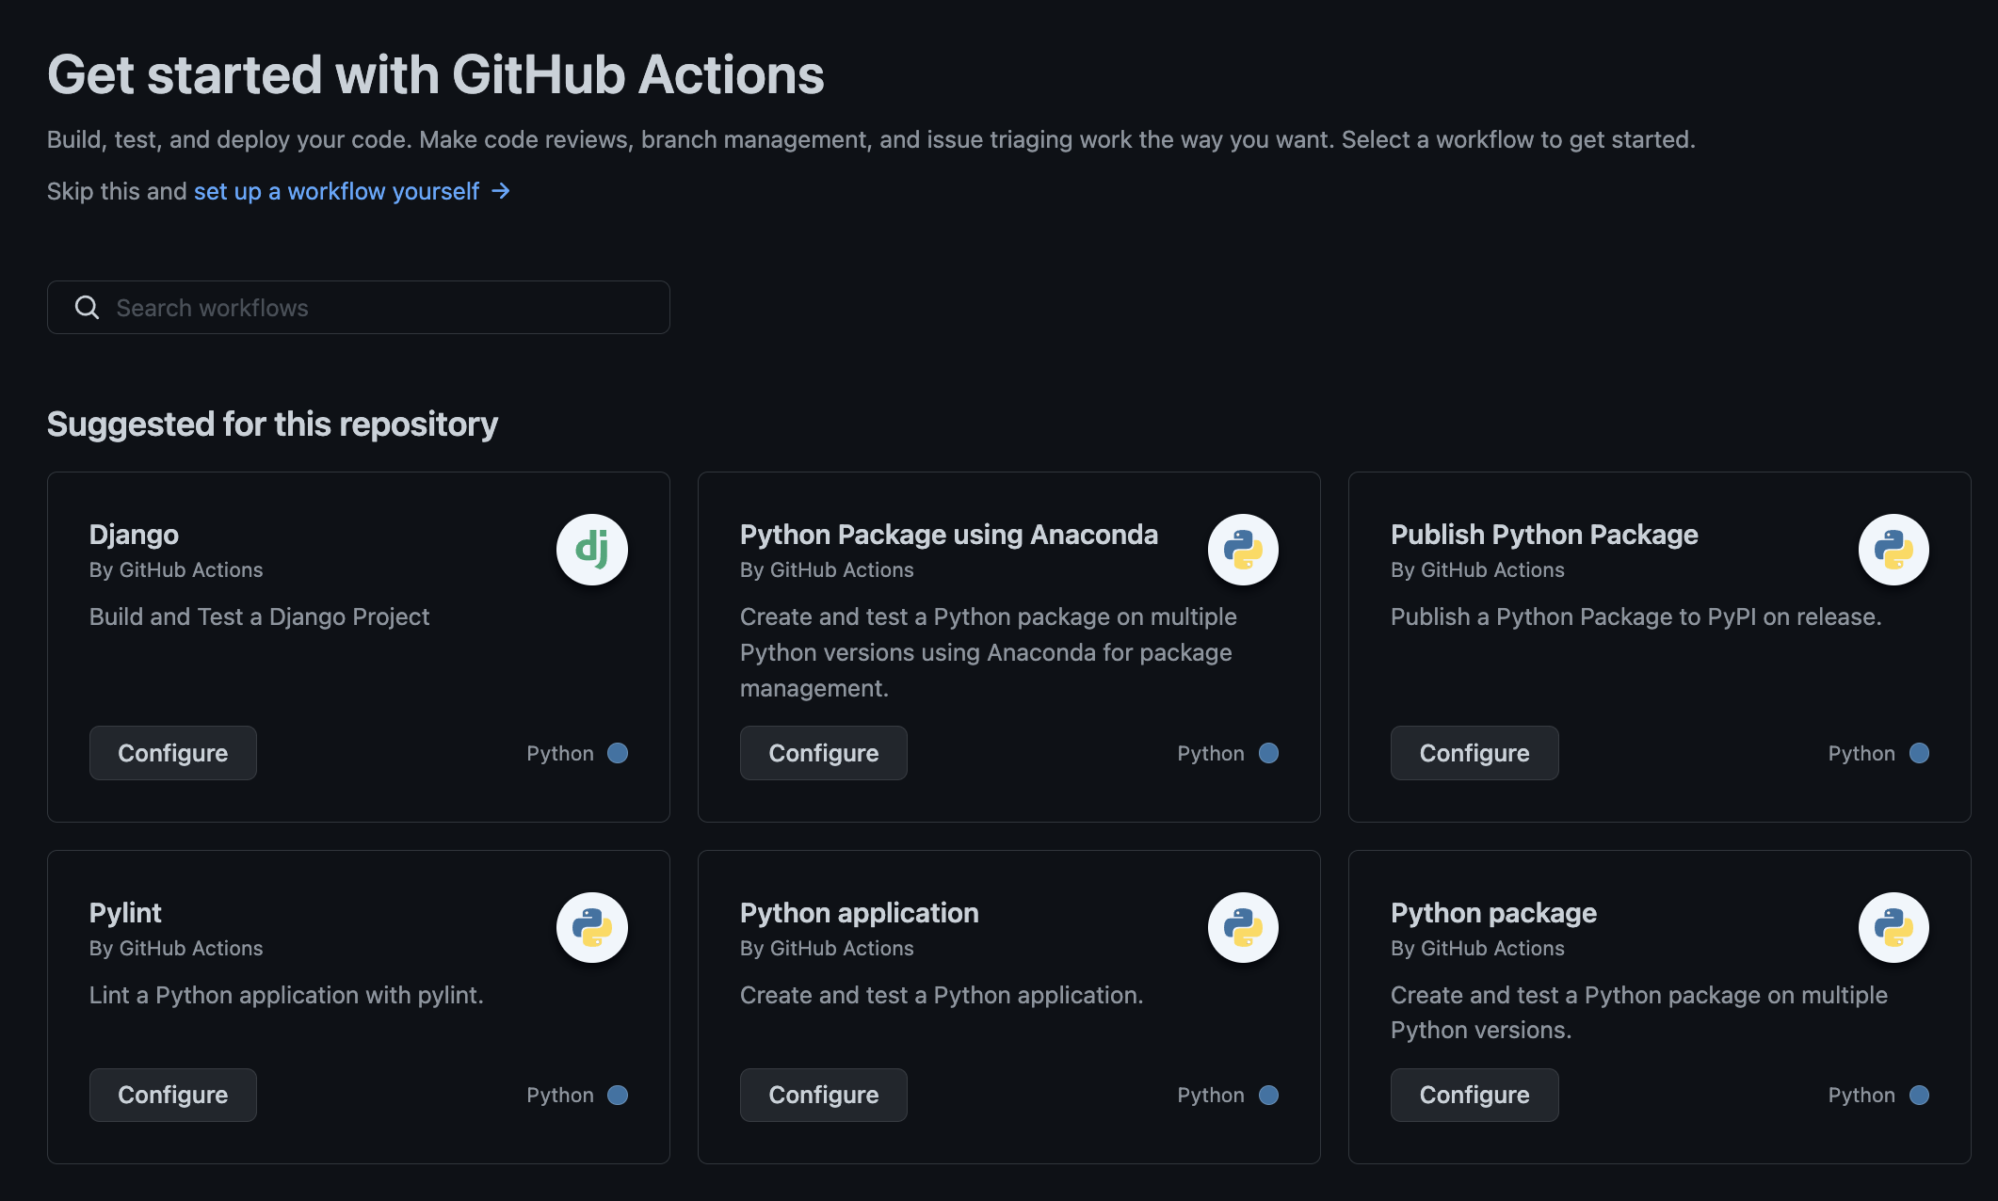Configure Python Package using Anaconda workflow
Screen dimensions: 1998x1201
823,753
